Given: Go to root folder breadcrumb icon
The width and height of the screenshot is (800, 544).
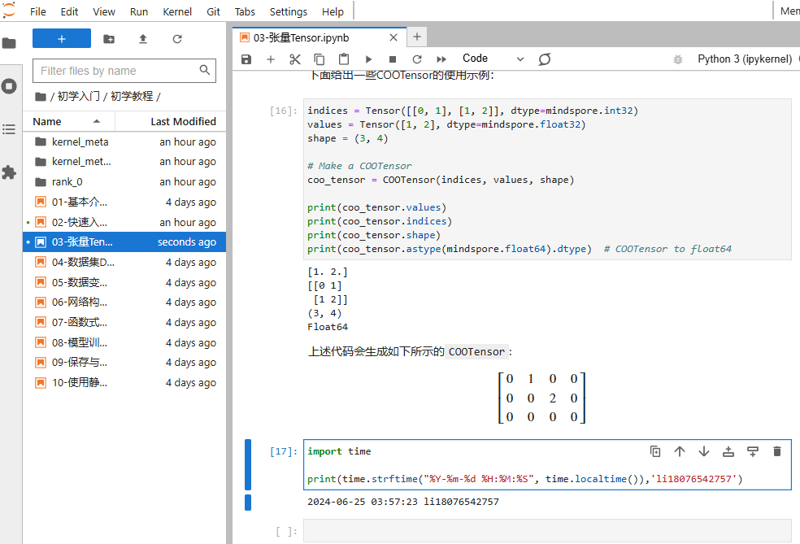Looking at the screenshot, I should pyautogui.click(x=41, y=97).
